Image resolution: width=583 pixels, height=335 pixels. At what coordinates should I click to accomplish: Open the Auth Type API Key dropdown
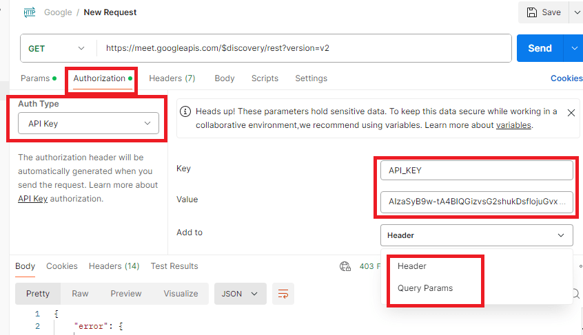coord(88,123)
